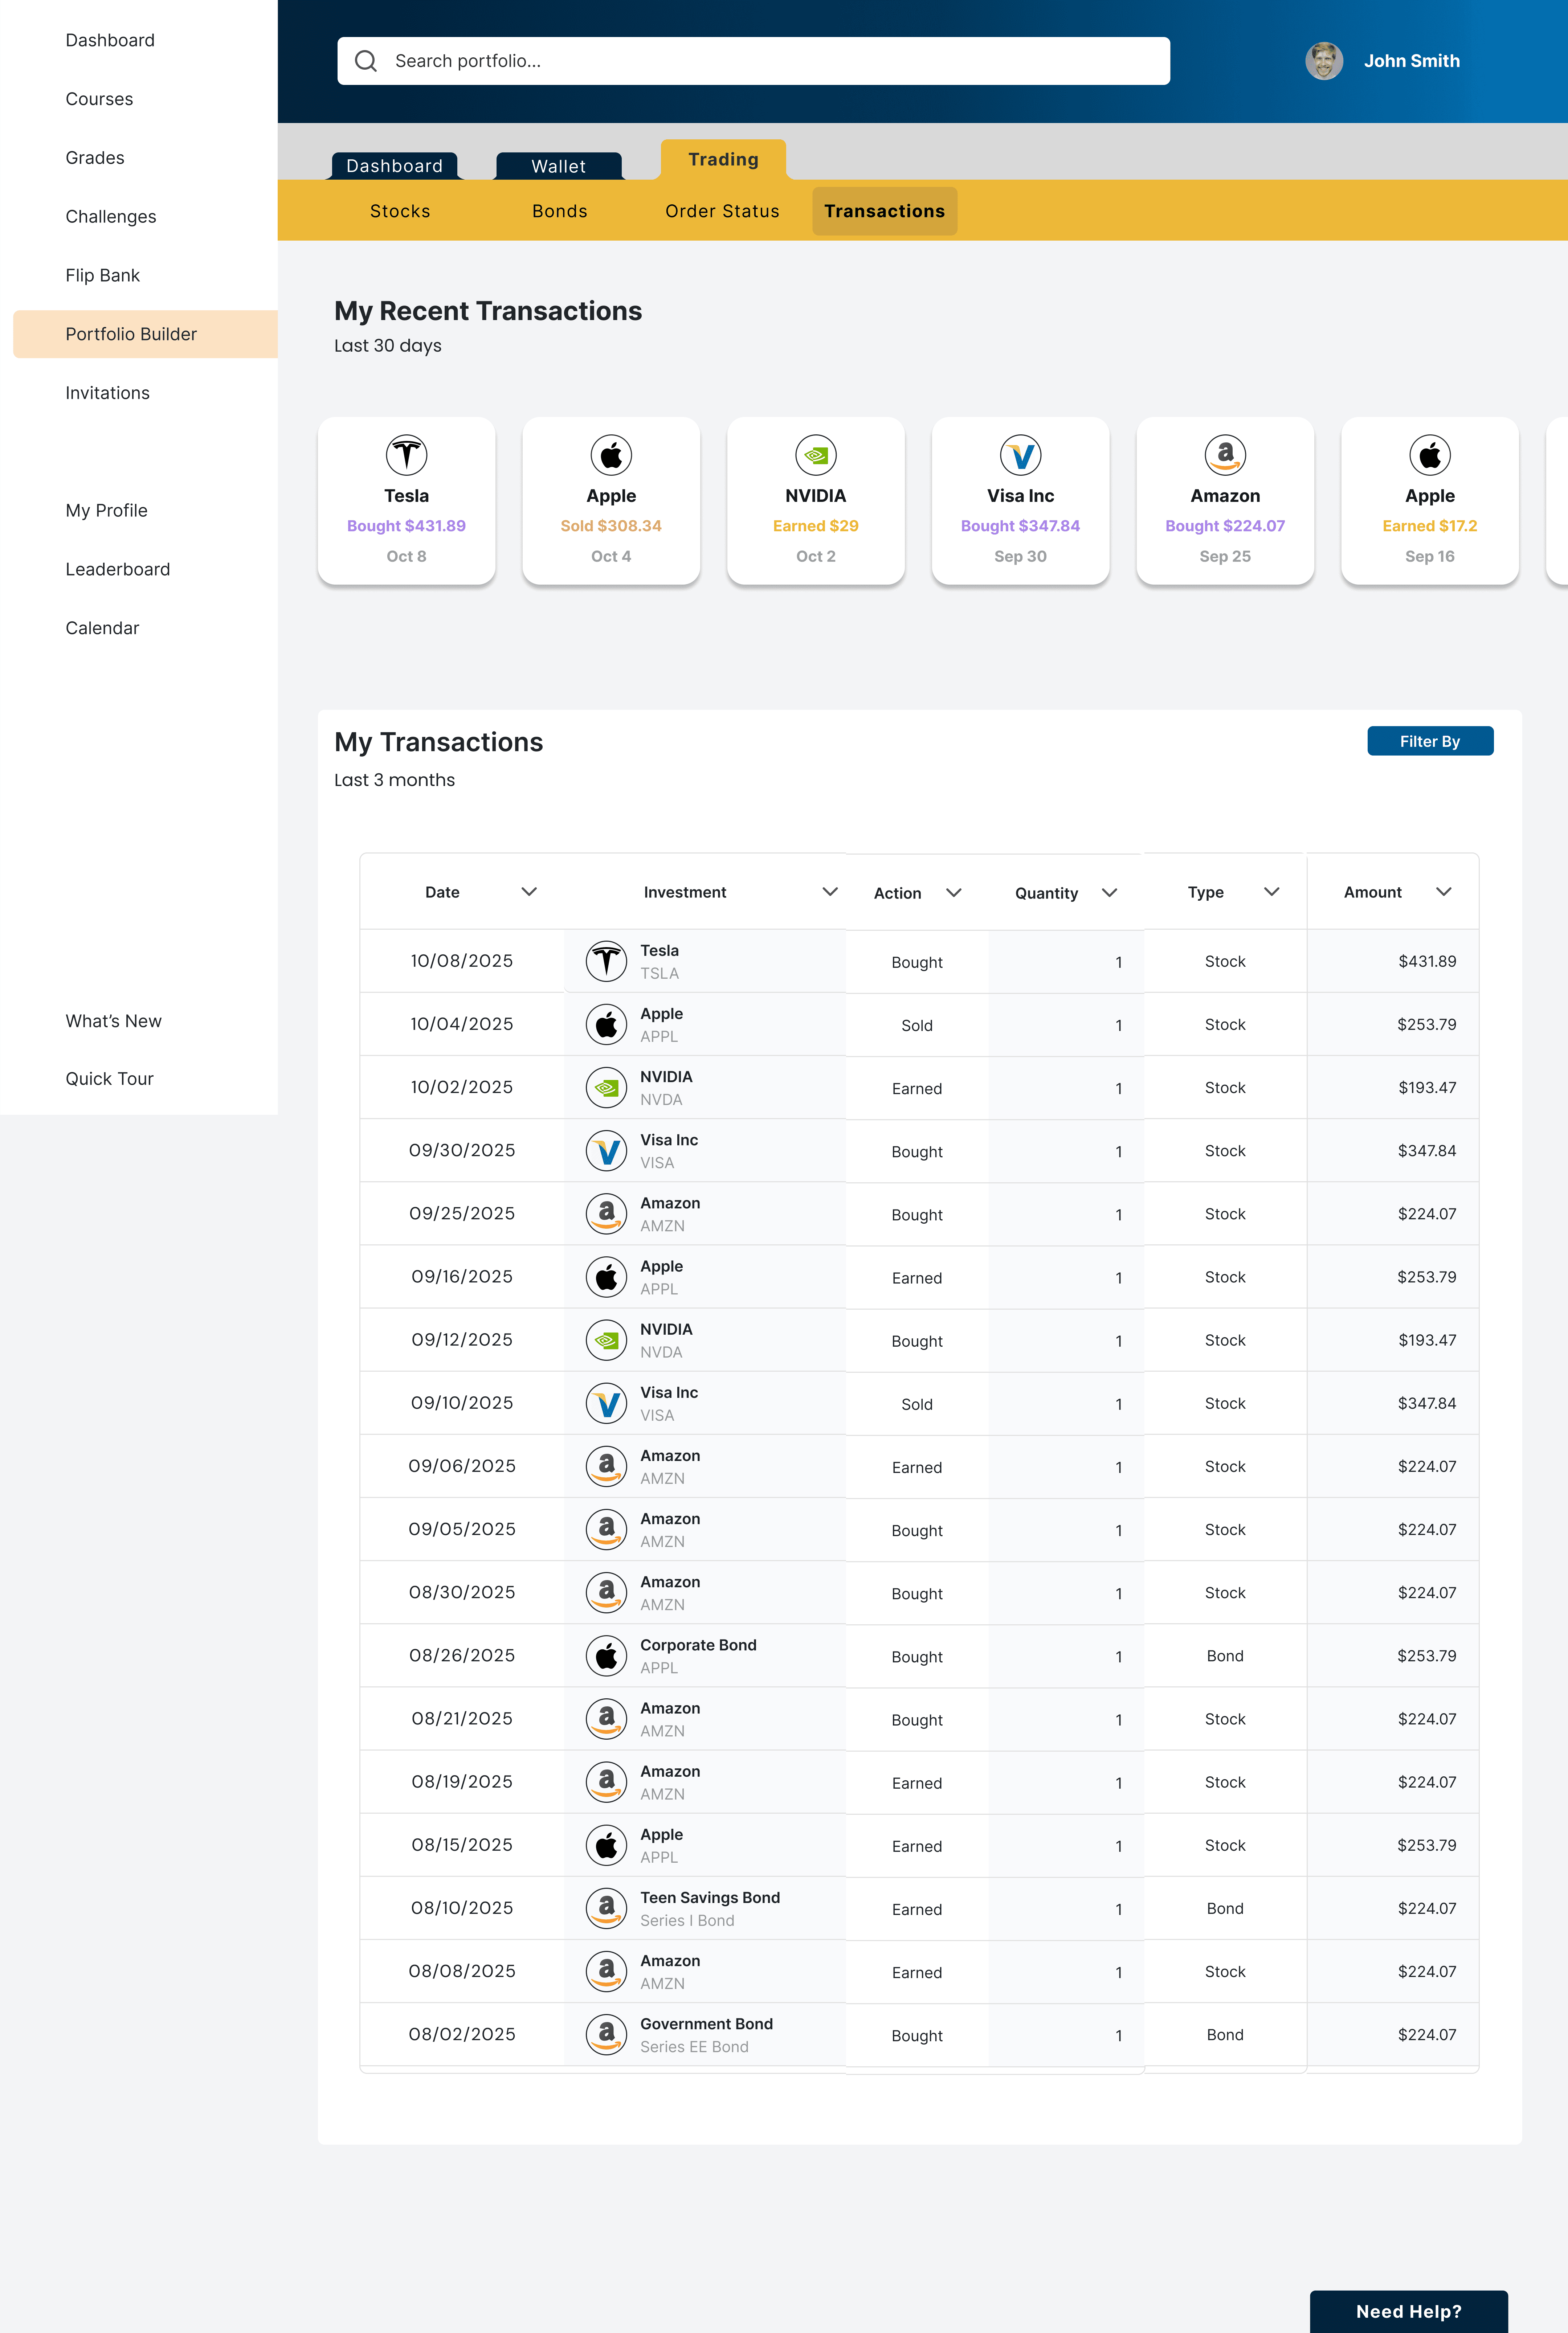Click Tesla logo in Oct 8 card

pyautogui.click(x=406, y=455)
